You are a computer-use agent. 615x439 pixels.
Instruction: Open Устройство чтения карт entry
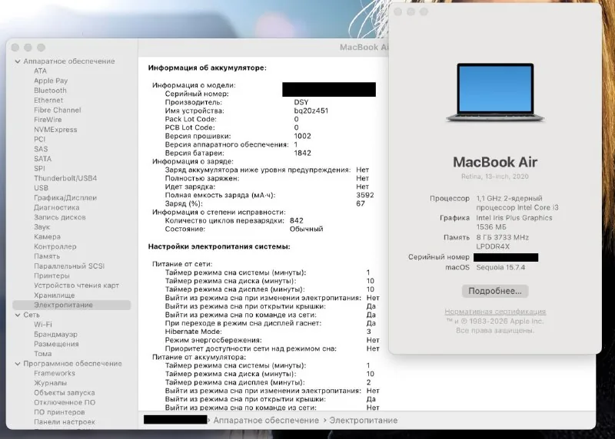point(76,286)
